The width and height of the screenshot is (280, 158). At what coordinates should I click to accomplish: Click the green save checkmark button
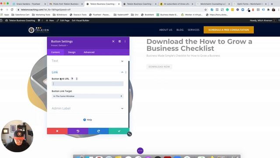[x=119, y=131]
